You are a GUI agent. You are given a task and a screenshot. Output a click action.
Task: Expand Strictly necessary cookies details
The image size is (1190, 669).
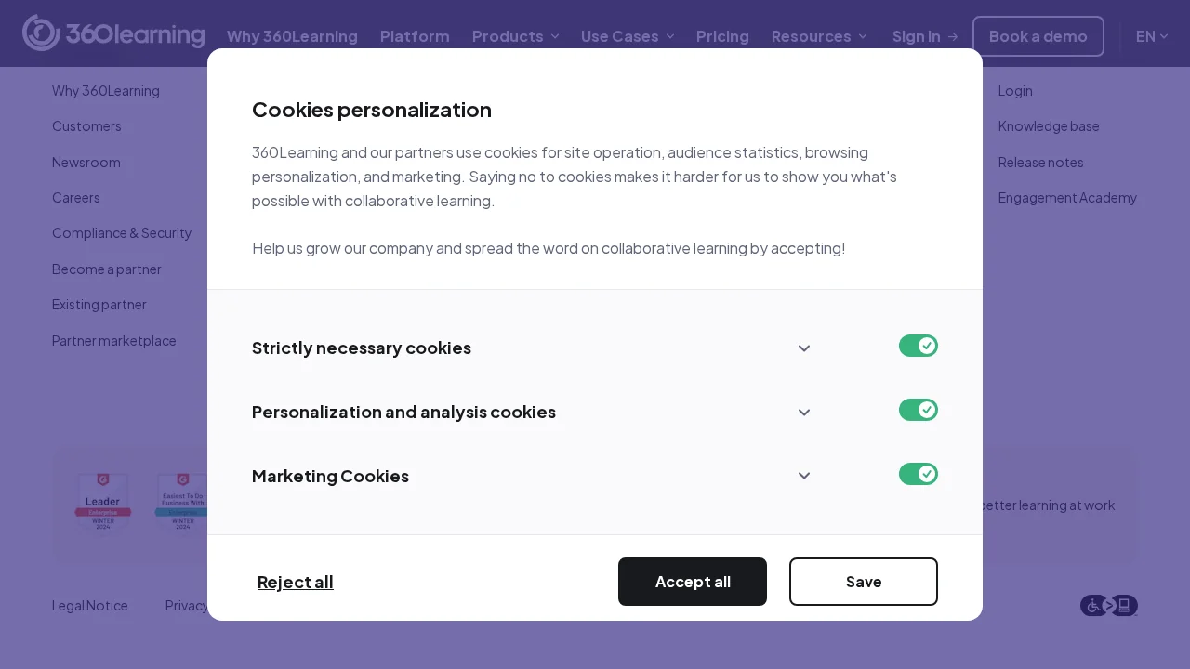[804, 348]
